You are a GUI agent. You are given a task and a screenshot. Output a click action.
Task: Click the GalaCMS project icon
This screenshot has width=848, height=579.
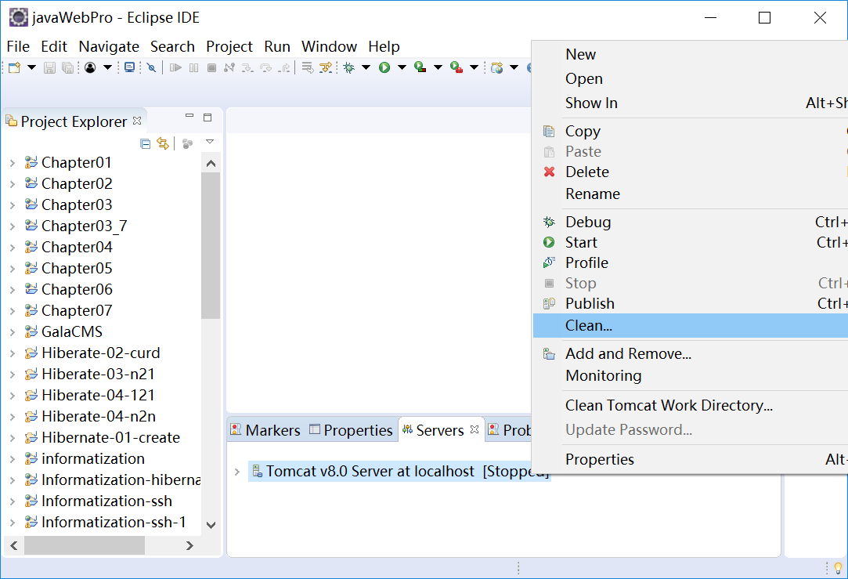pyautogui.click(x=31, y=331)
